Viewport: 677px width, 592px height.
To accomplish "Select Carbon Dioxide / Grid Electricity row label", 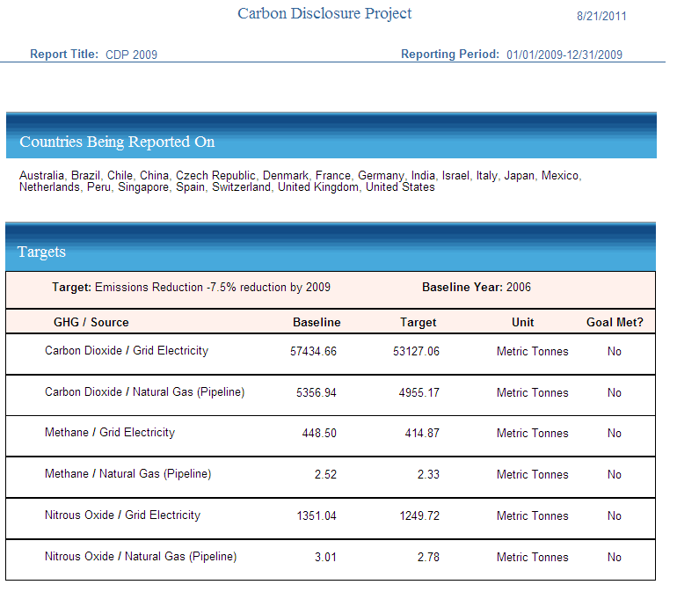I will [127, 350].
